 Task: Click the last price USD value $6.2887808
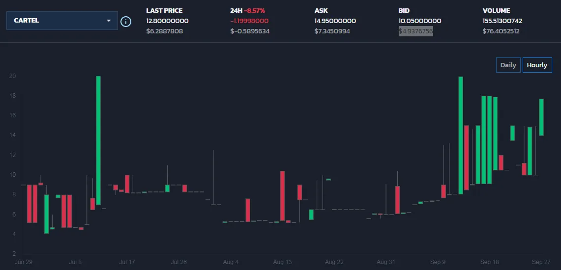point(165,31)
